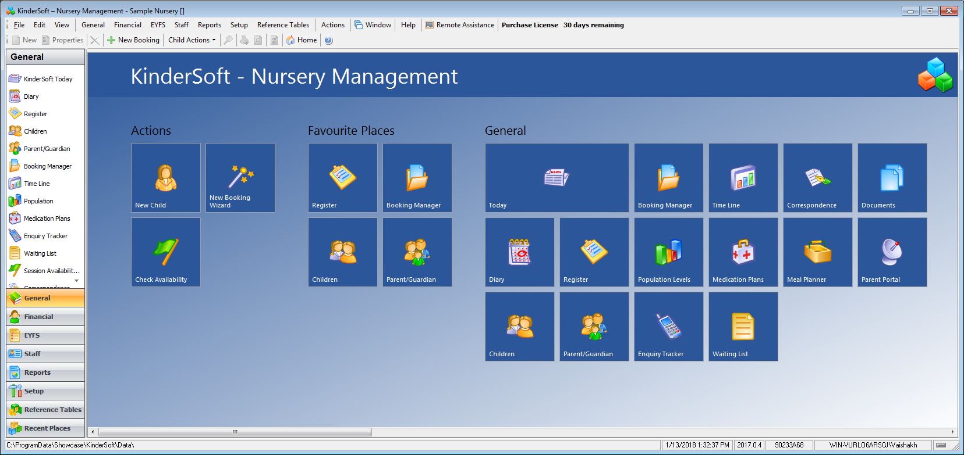The height and width of the screenshot is (455, 964).
Task: Open Register tile under Favourite Places
Action: click(x=343, y=178)
